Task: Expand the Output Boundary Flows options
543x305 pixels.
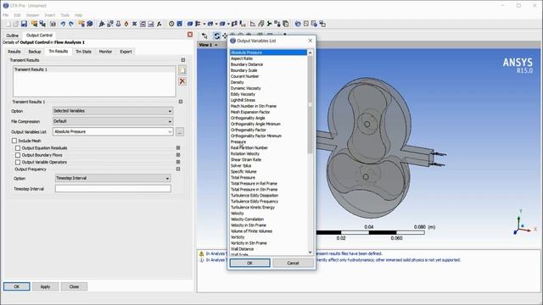Action: (x=178, y=155)
